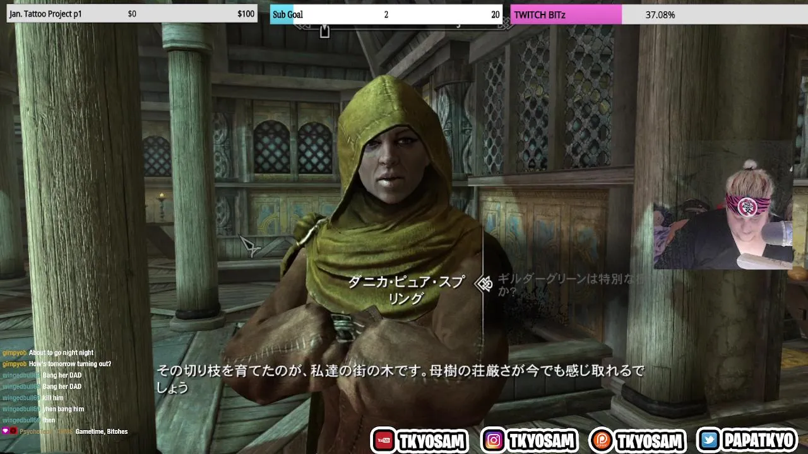Click the $0 tattoo goal value
The image size is (808, 454).
click(132, 14)
